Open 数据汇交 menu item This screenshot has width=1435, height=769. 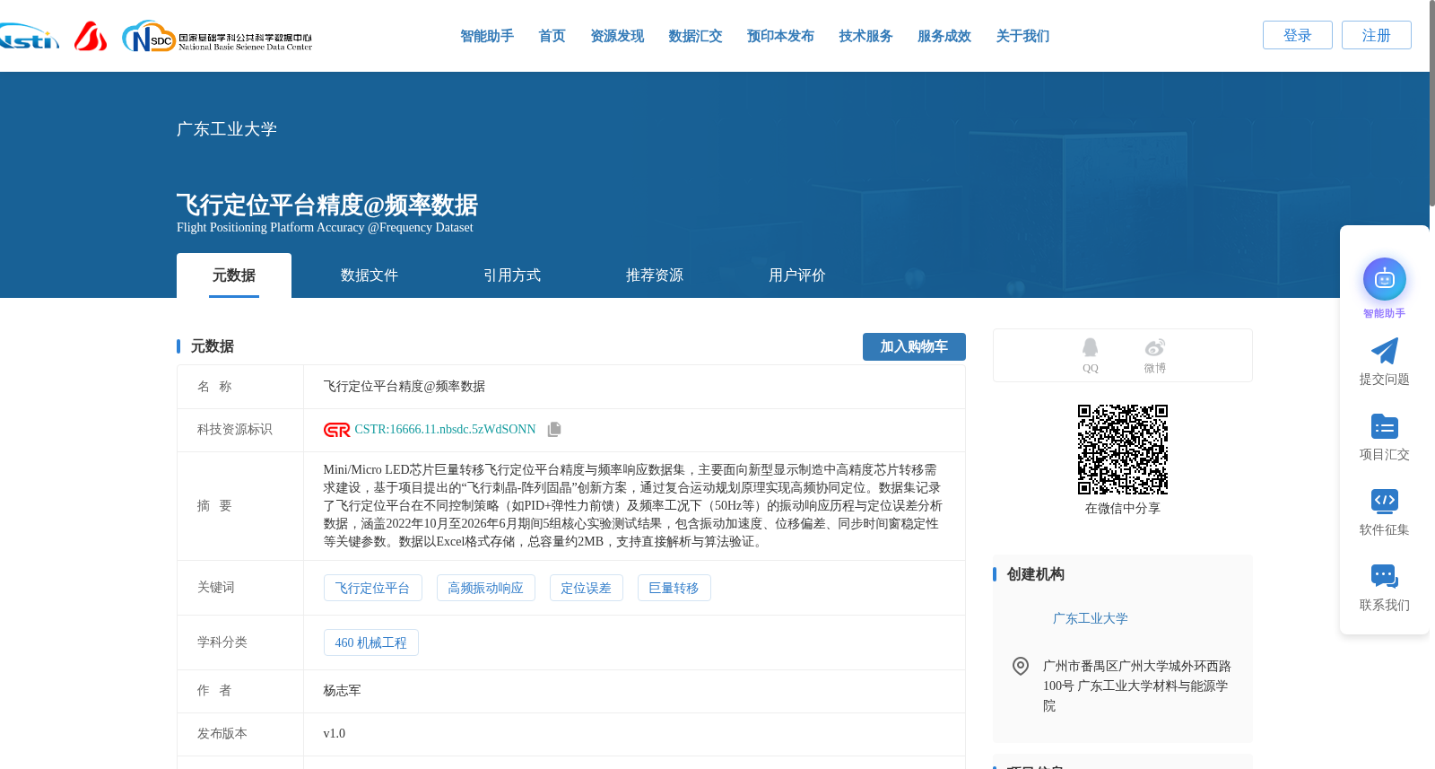tap(695, 36)
